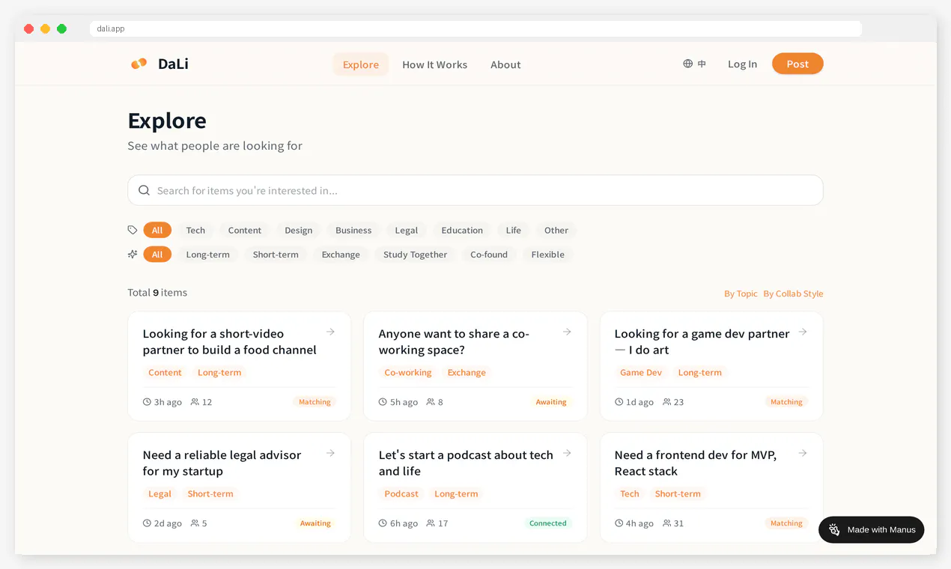
Task: Filter by the Life topic chip
Action: pos(514,230)
